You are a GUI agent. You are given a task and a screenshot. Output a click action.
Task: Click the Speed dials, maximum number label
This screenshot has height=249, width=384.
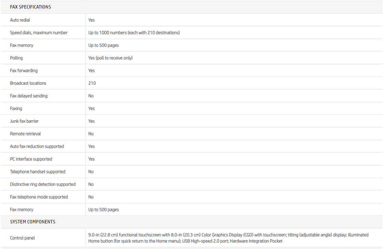tap(39, 33)
